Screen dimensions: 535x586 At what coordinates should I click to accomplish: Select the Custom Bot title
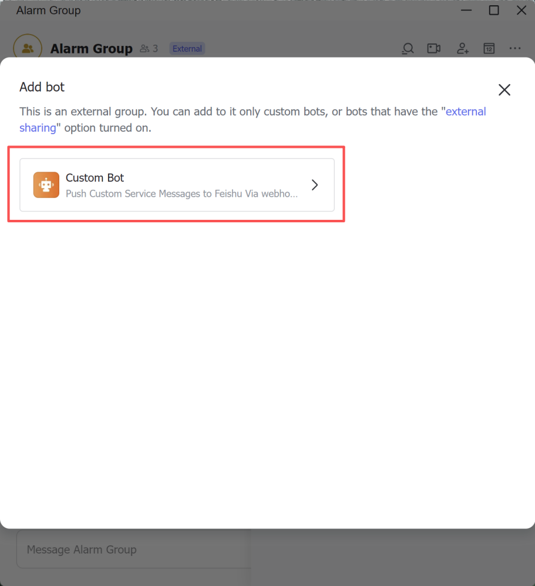(x=95, y=178)
